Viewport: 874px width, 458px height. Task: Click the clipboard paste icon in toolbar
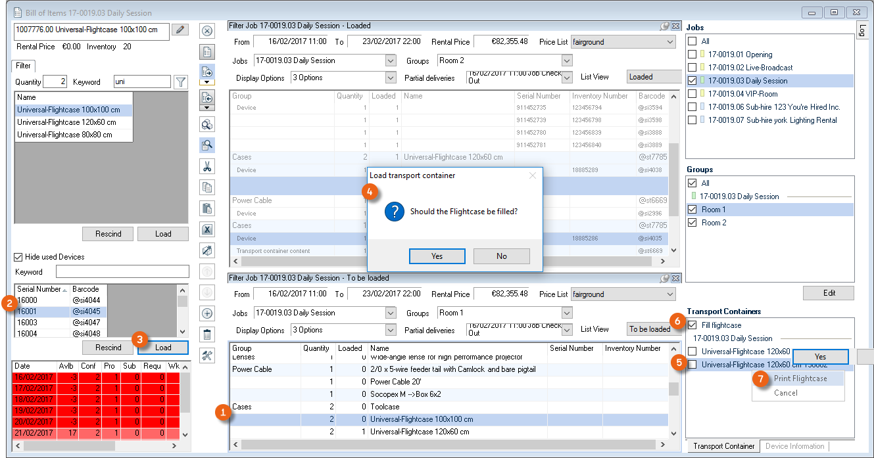(x=206, y=208)
